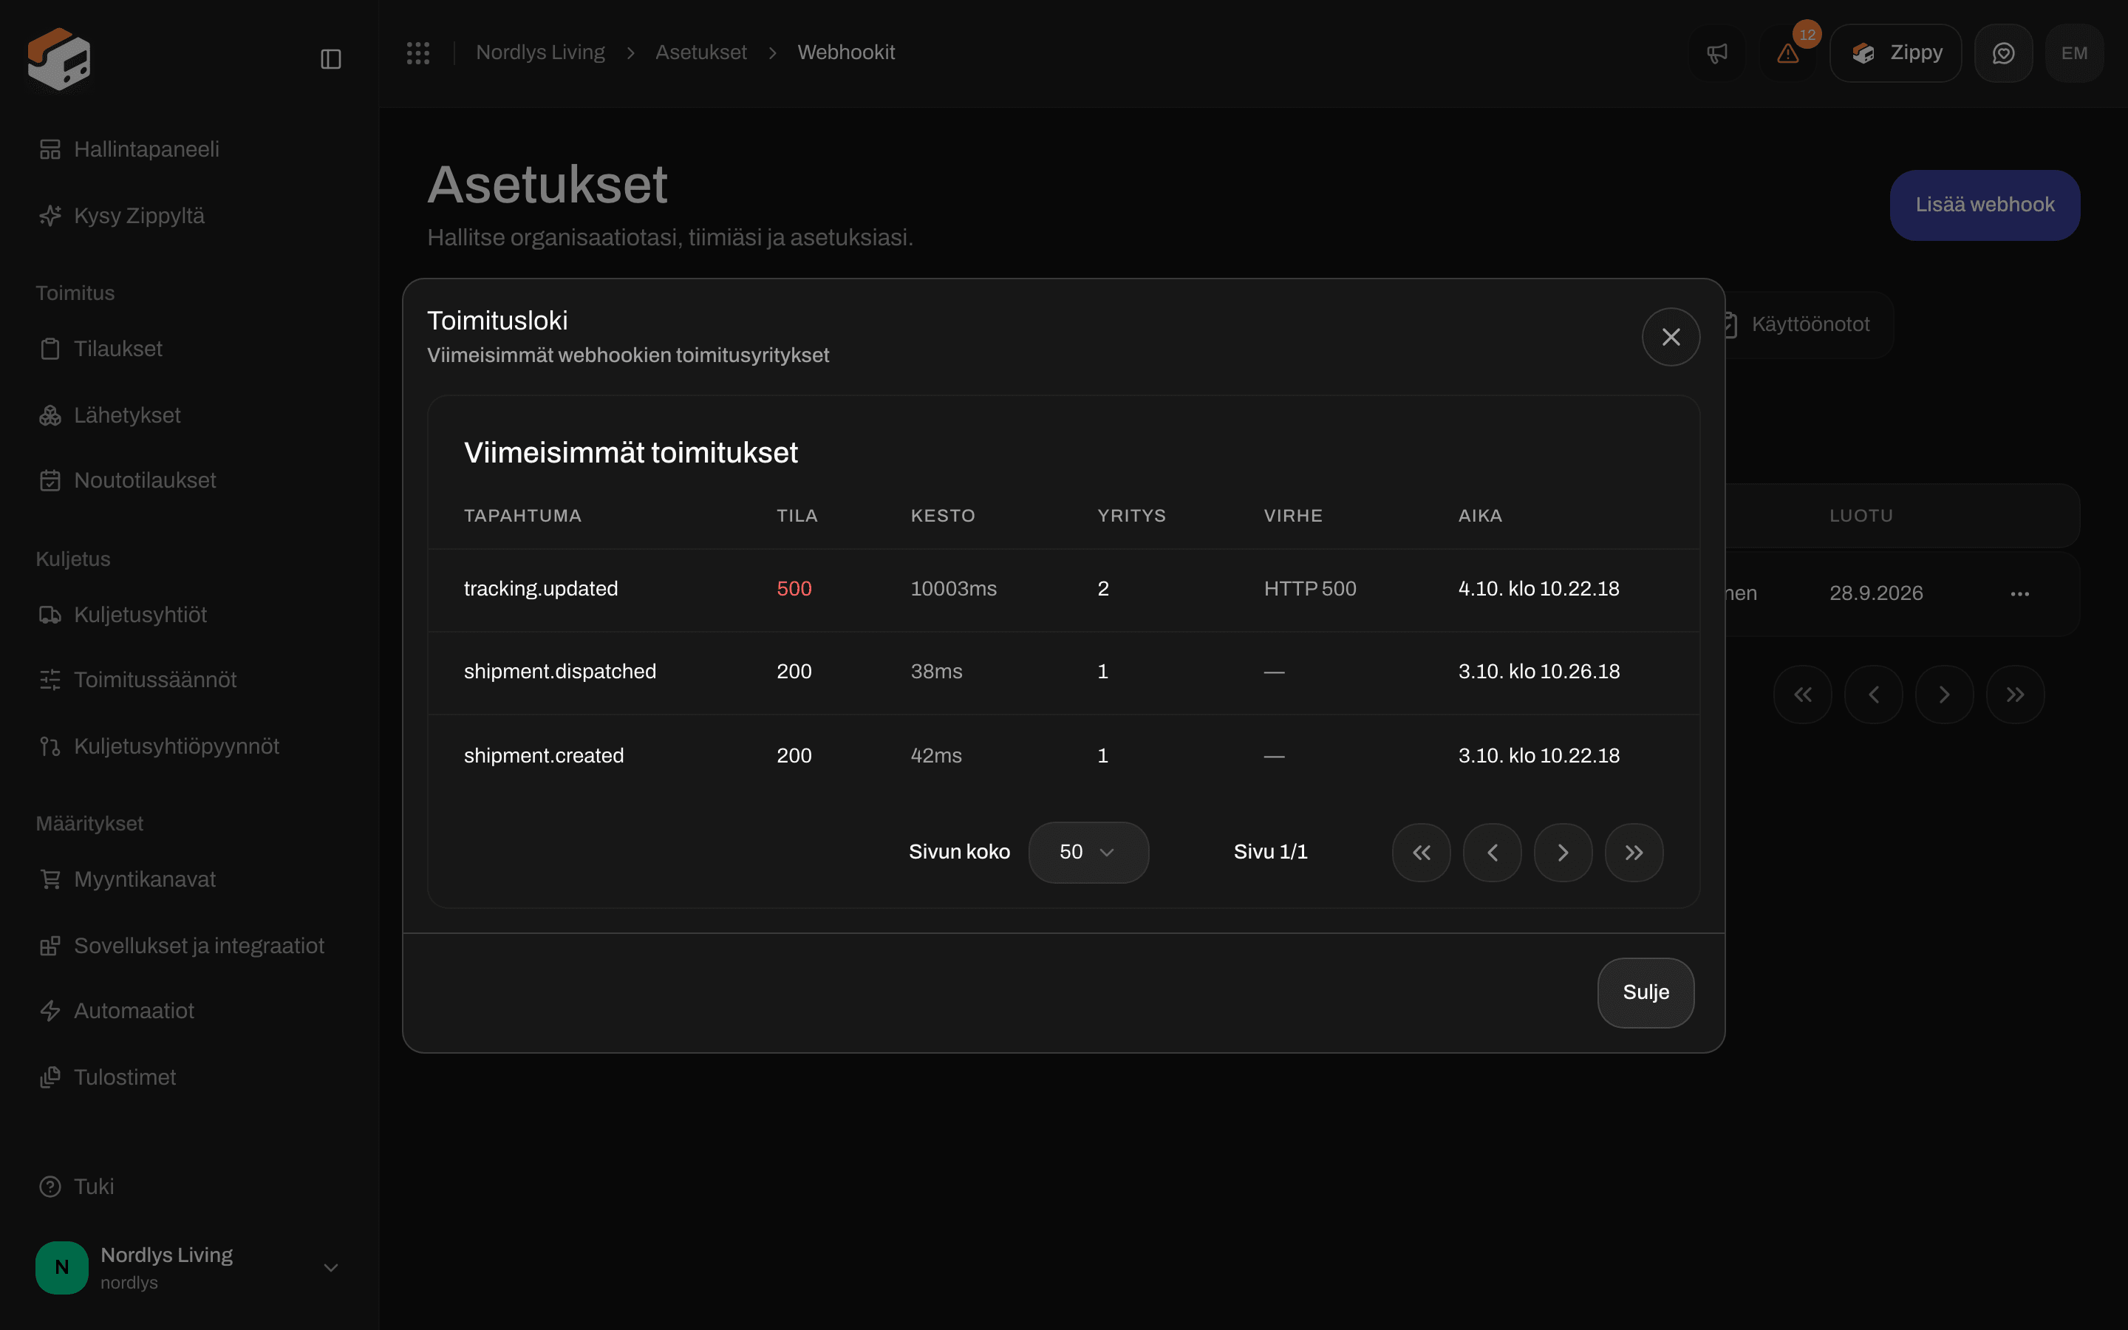Click the shipment.dispatched event row
The width and height of the screenshot is (2128, 1330).
pyautogui.click(x=1063, y=672)
